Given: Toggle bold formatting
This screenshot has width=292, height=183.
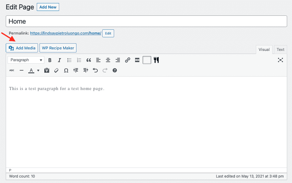Looking at the screenshot, I should (x=50, y=60).
